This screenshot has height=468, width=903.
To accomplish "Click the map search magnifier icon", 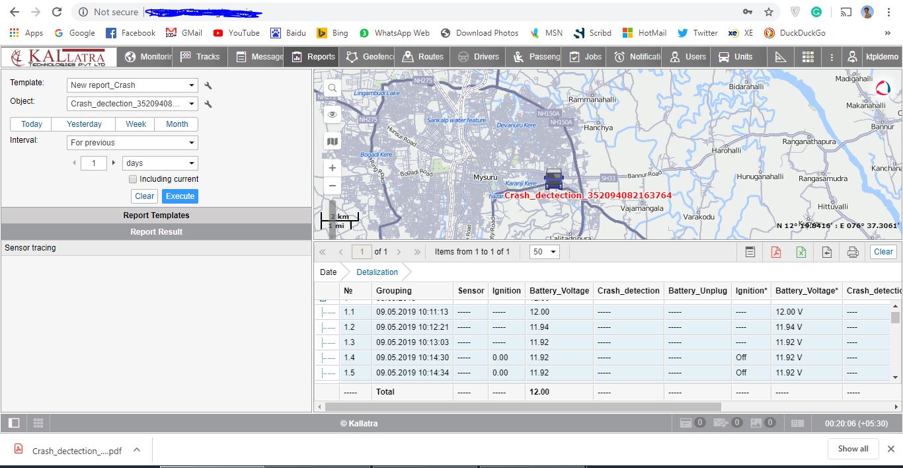I will [333, 88].
